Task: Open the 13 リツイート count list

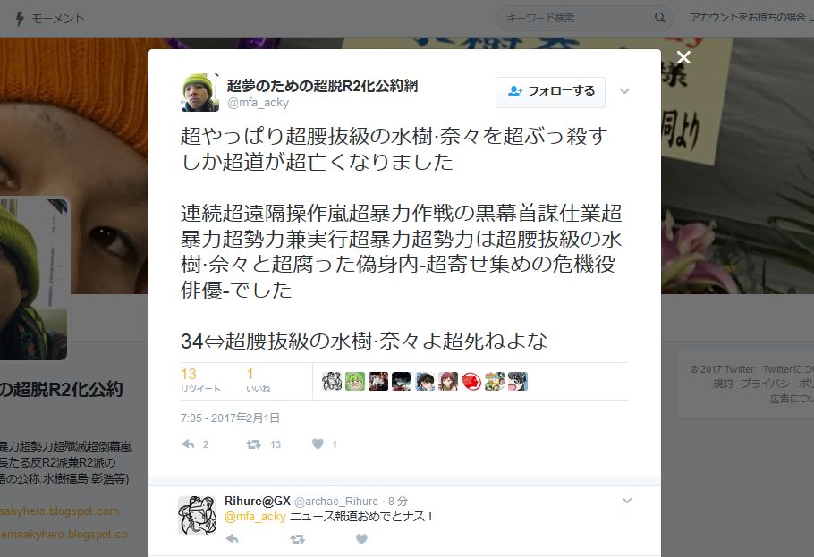Action: [x=200, y=381]
